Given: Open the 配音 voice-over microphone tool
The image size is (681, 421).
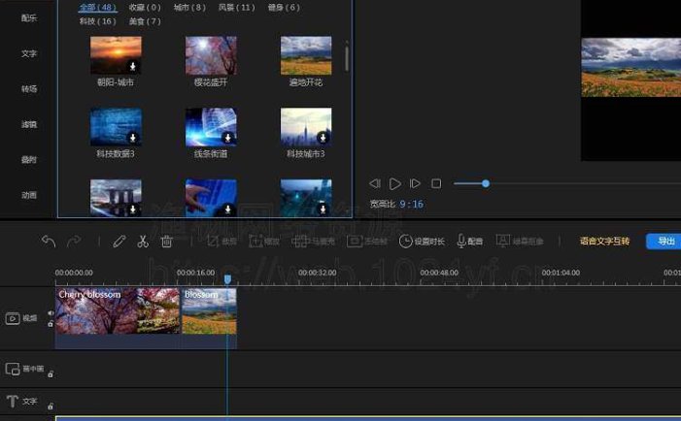Looking at the screenshot, I should (x=470, y=242).
